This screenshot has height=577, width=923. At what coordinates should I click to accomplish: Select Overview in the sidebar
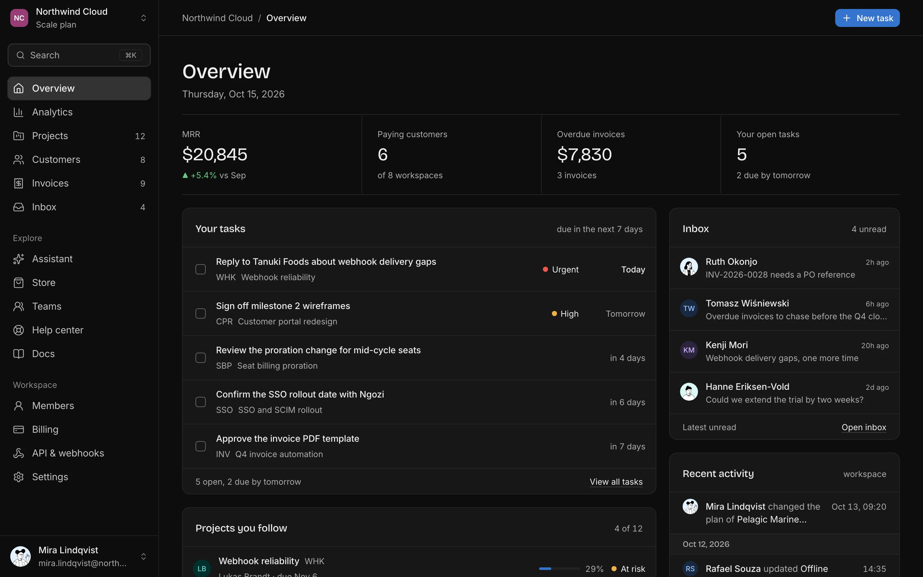click(79, 88)
